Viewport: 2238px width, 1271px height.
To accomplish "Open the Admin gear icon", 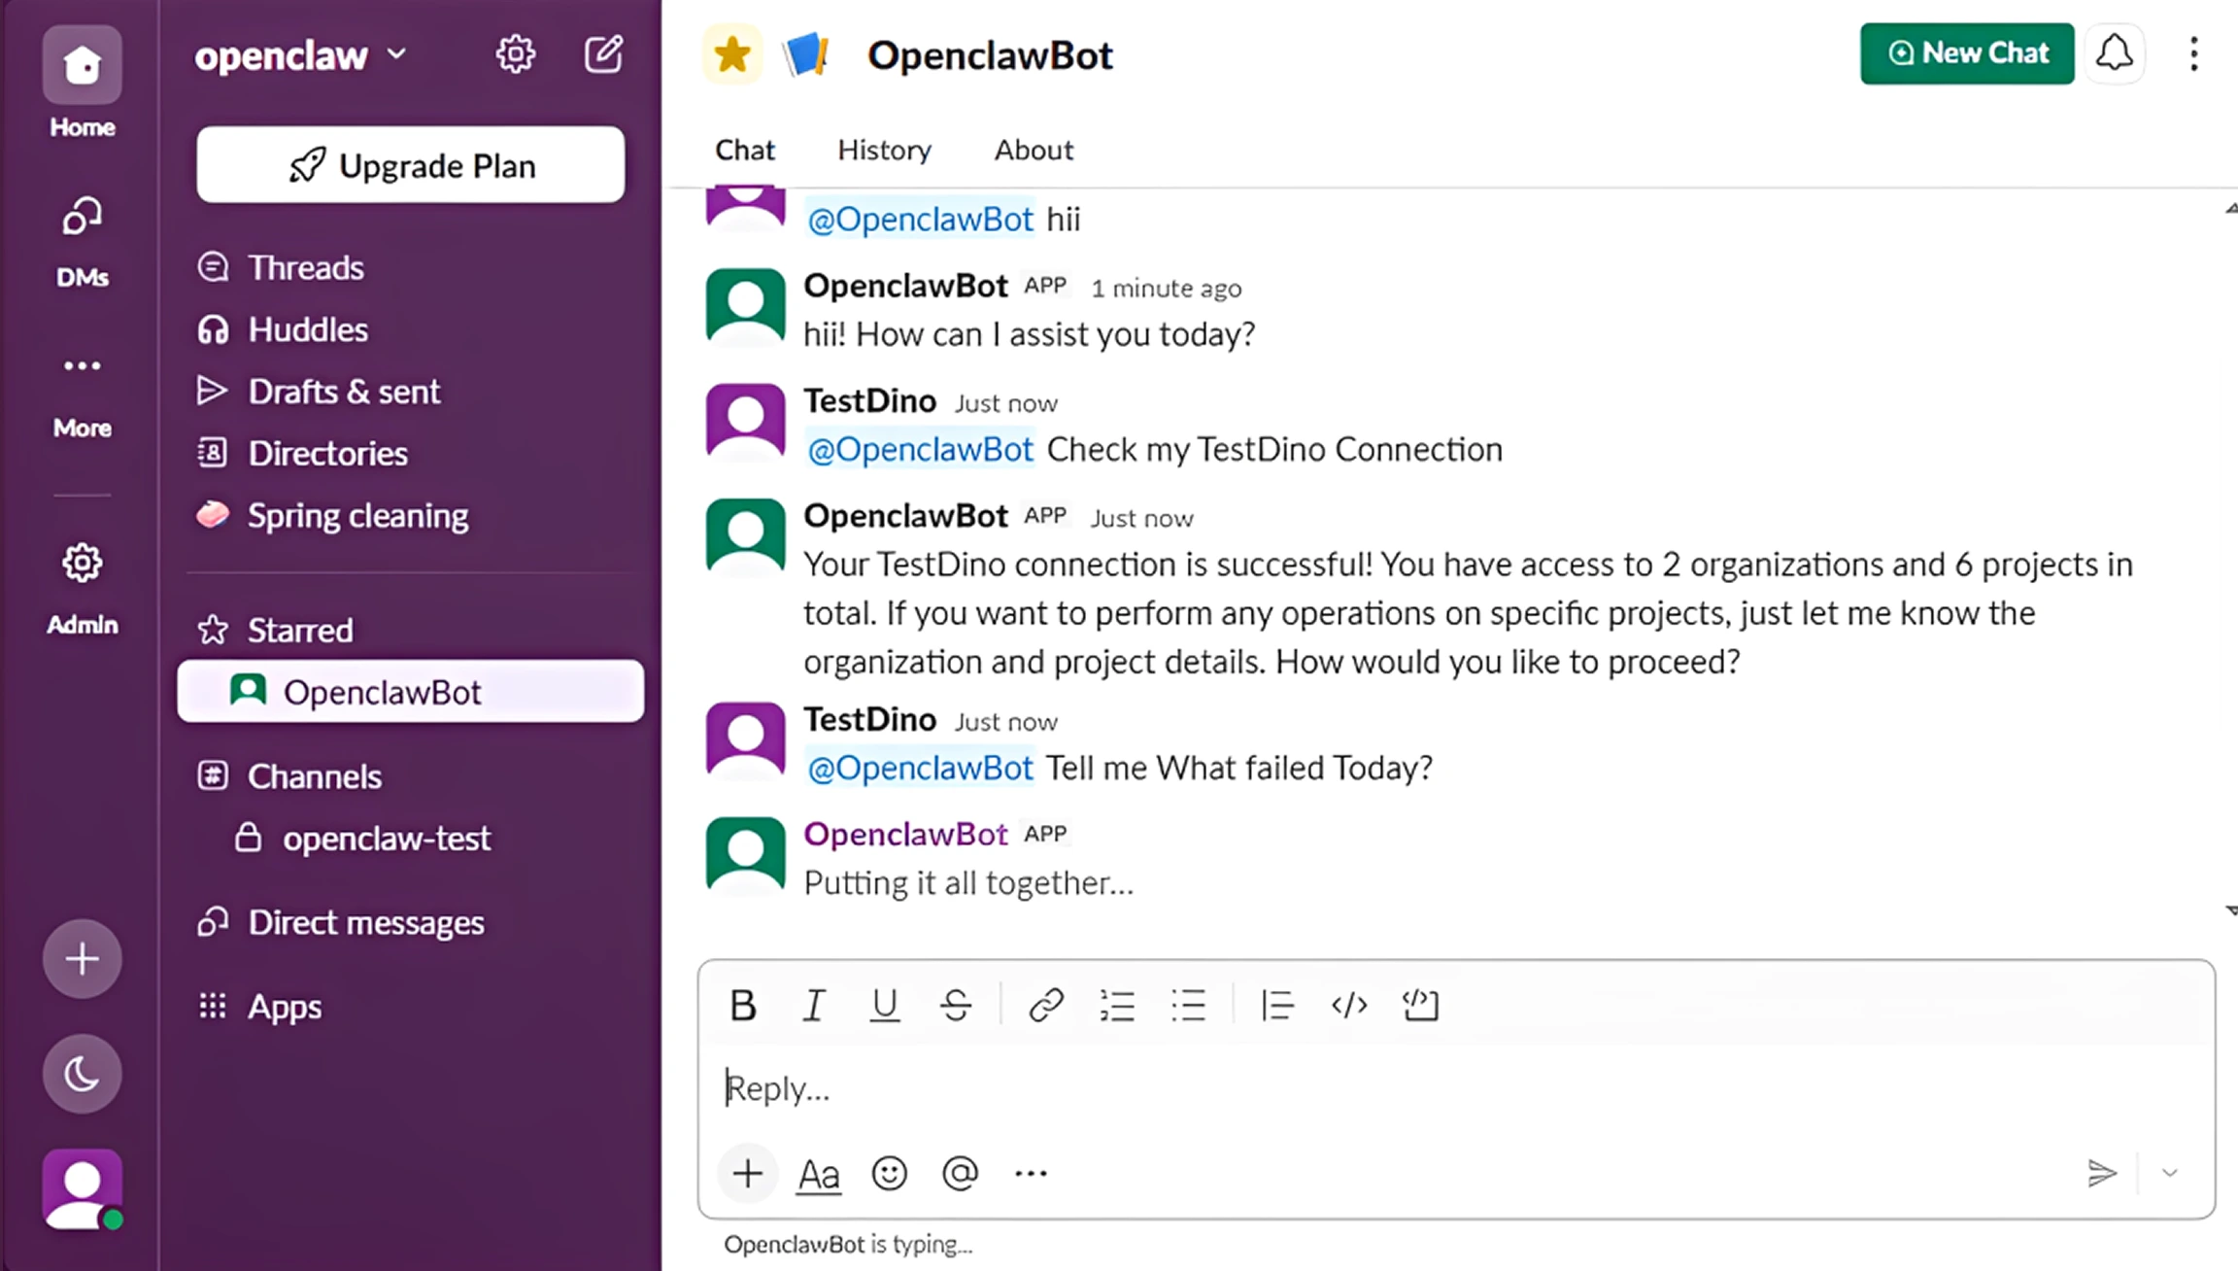I will [82, 563].
